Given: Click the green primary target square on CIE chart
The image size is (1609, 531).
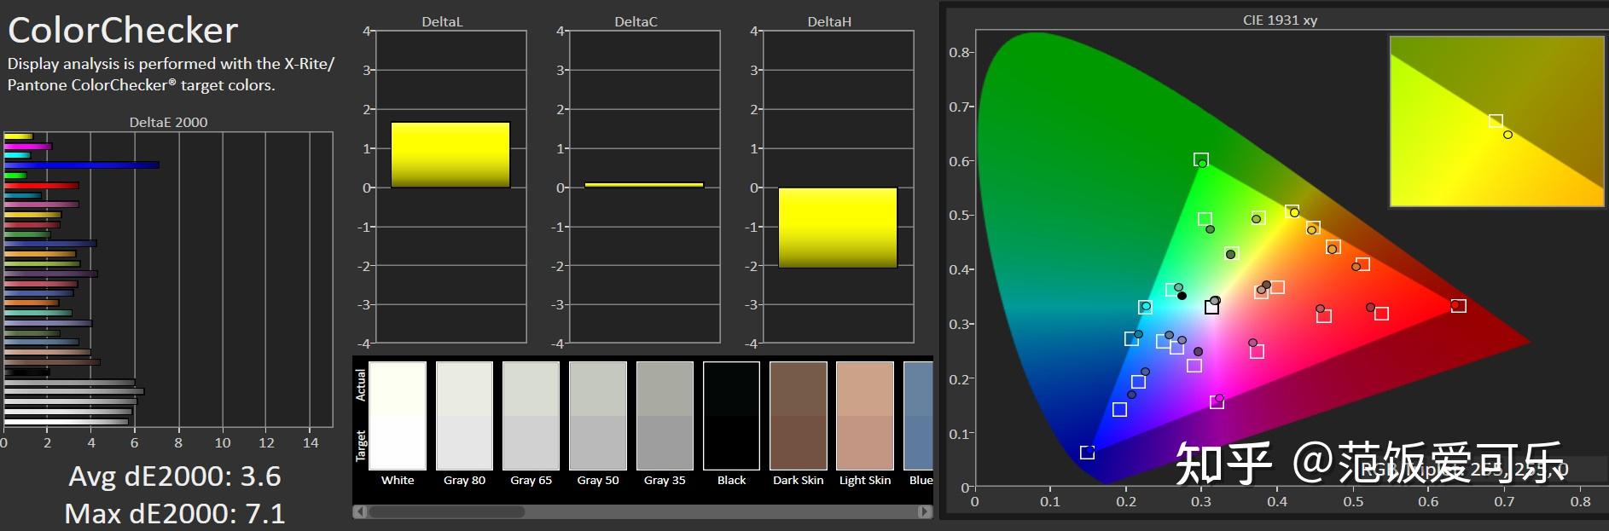Looking at the screenshot, I should (1200, 159).
